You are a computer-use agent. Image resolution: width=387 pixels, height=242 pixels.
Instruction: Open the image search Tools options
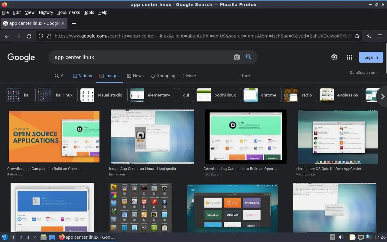pyautogui.click(x=246, y=76)
